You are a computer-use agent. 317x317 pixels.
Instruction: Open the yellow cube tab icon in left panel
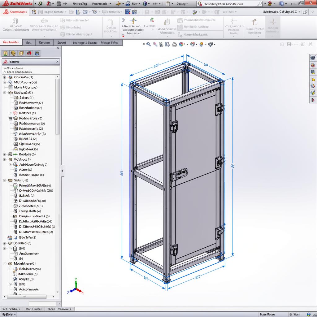click(x=13, y=53)
